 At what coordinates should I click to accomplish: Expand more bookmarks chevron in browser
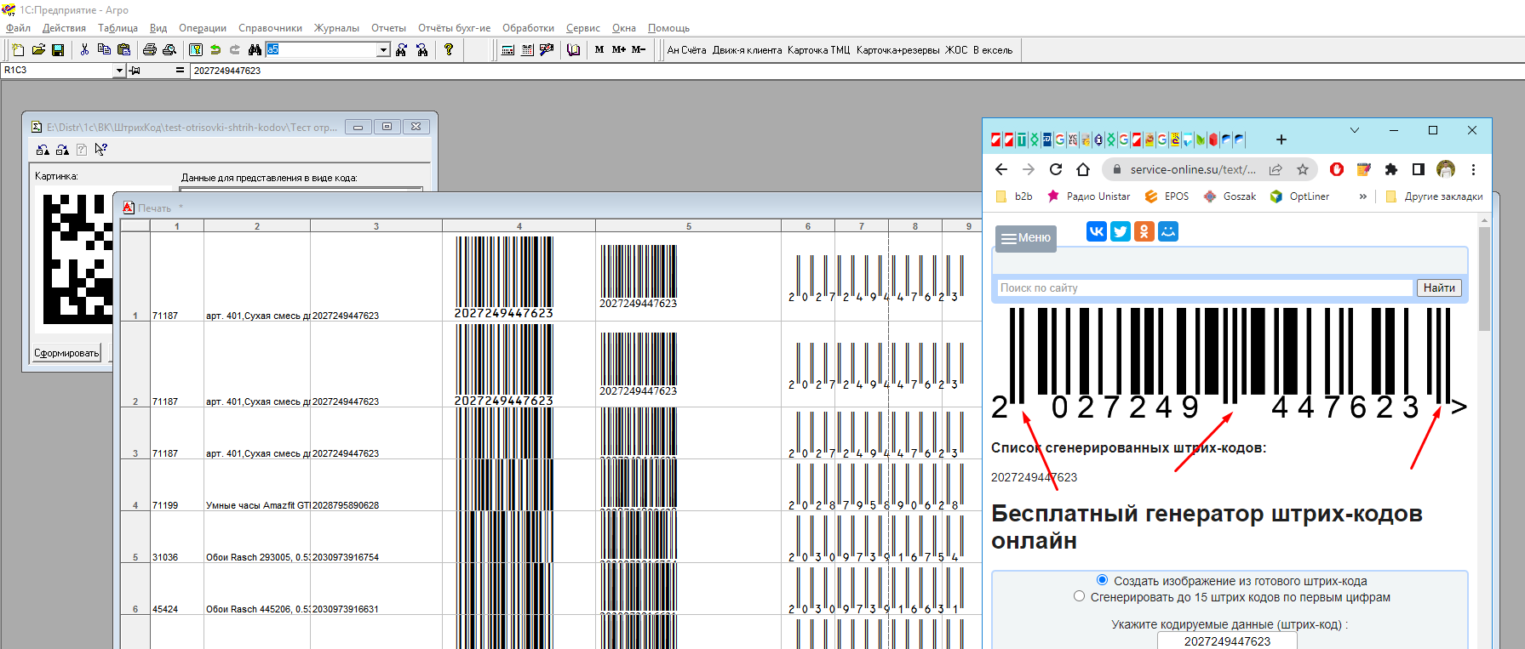(1363, 196)
